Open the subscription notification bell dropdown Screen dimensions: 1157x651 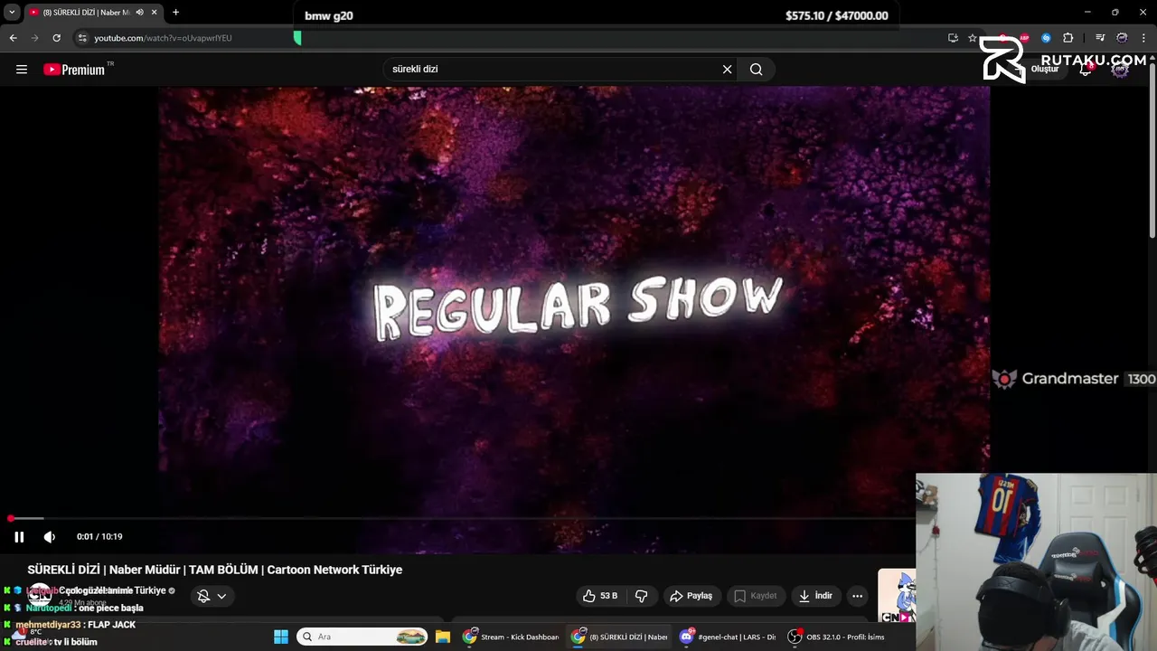click(x=212, y=596)
